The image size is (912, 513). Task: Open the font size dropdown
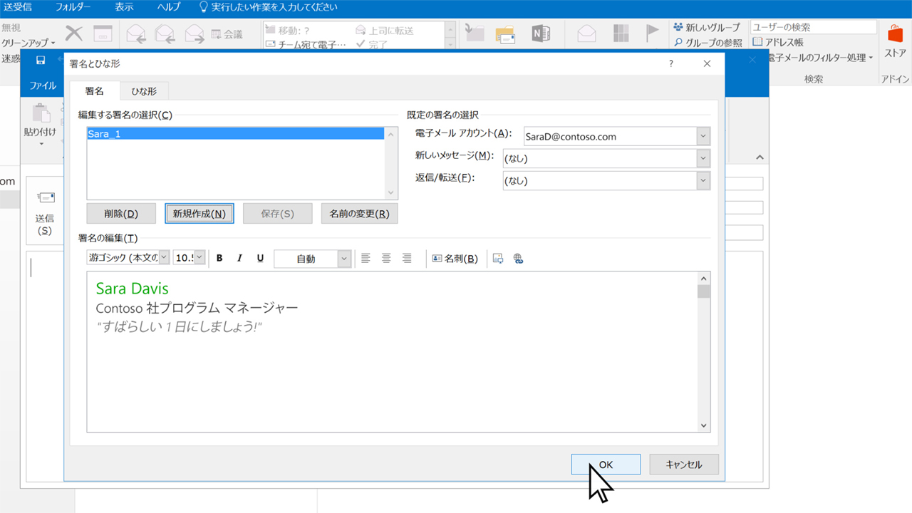[199, 258]
